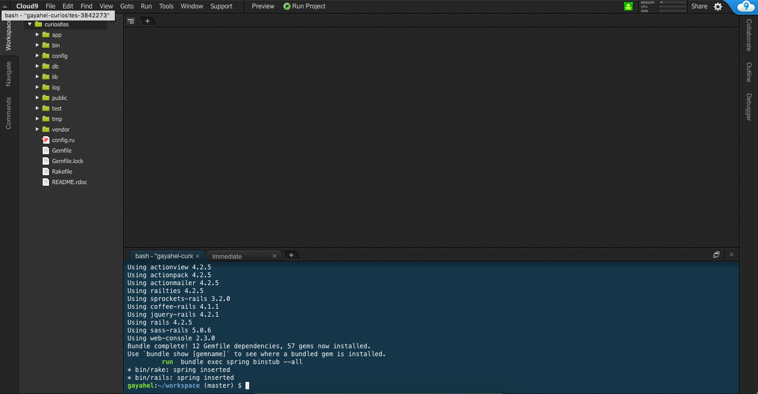This screenshot has width=758, height=394.
Task: Click the curiosites root folder icon
Action: coord(38,24)
